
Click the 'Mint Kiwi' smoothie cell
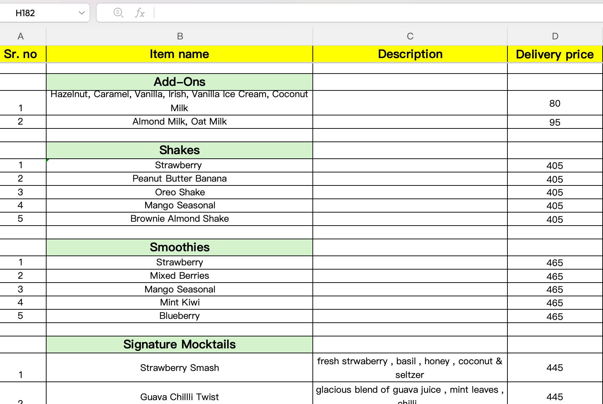[x=179, y=303]
